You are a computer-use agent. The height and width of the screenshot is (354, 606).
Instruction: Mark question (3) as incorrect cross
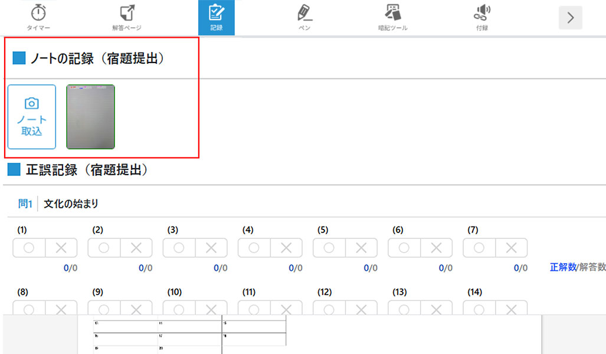[211, 248]
